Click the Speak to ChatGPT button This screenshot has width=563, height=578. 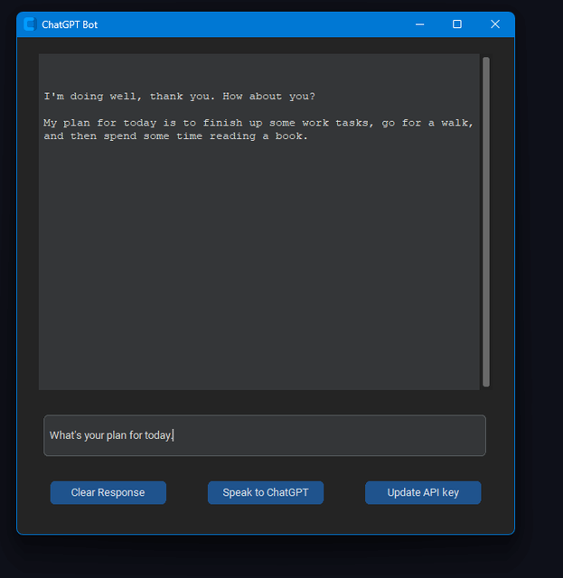266,492
